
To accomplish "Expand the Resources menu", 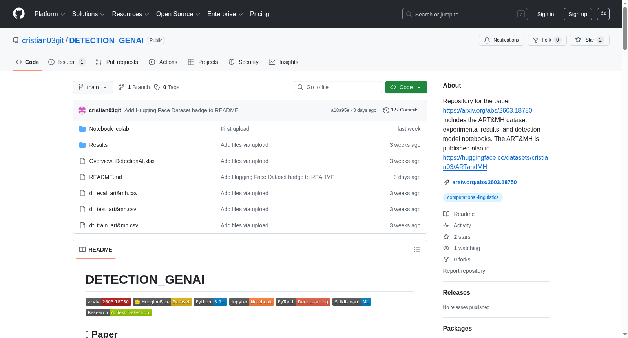I will (x=131, y=14).
